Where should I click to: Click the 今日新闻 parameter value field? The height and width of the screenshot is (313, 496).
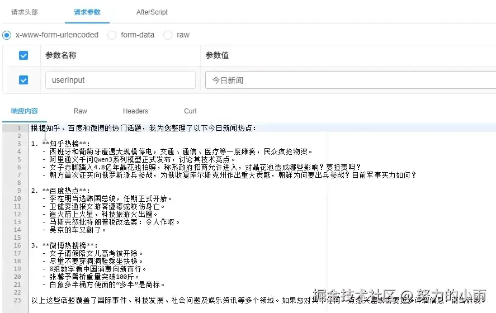[351, 80]
